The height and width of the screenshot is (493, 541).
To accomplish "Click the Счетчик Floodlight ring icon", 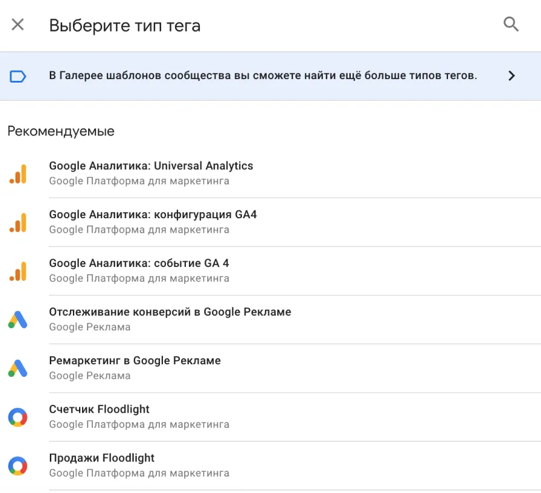I will pos(18,417).
